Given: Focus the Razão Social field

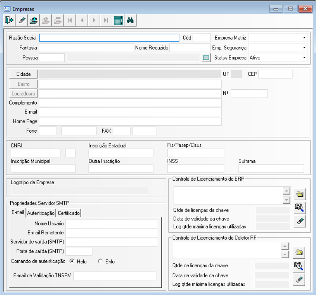Looking at the screenshot, I should click(109, 38).
